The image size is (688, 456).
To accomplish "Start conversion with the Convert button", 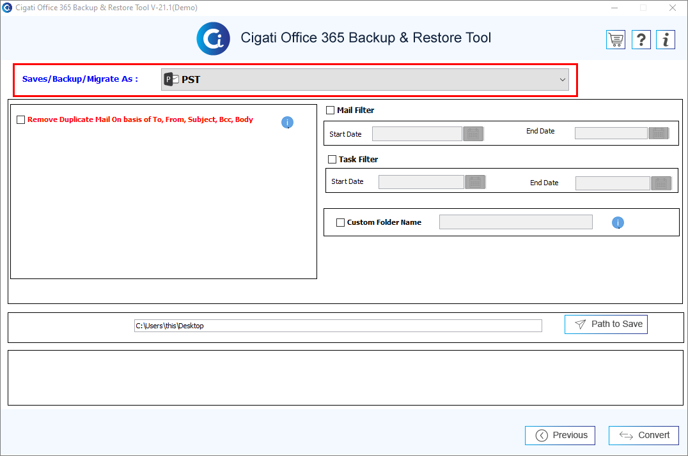I will [644, 436].
